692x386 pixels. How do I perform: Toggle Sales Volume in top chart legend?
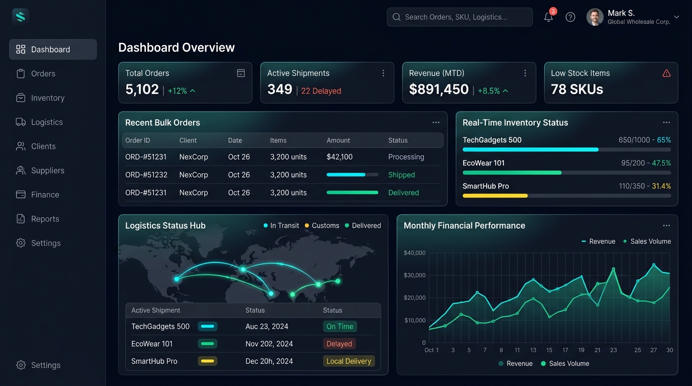(x=647, y=241)
